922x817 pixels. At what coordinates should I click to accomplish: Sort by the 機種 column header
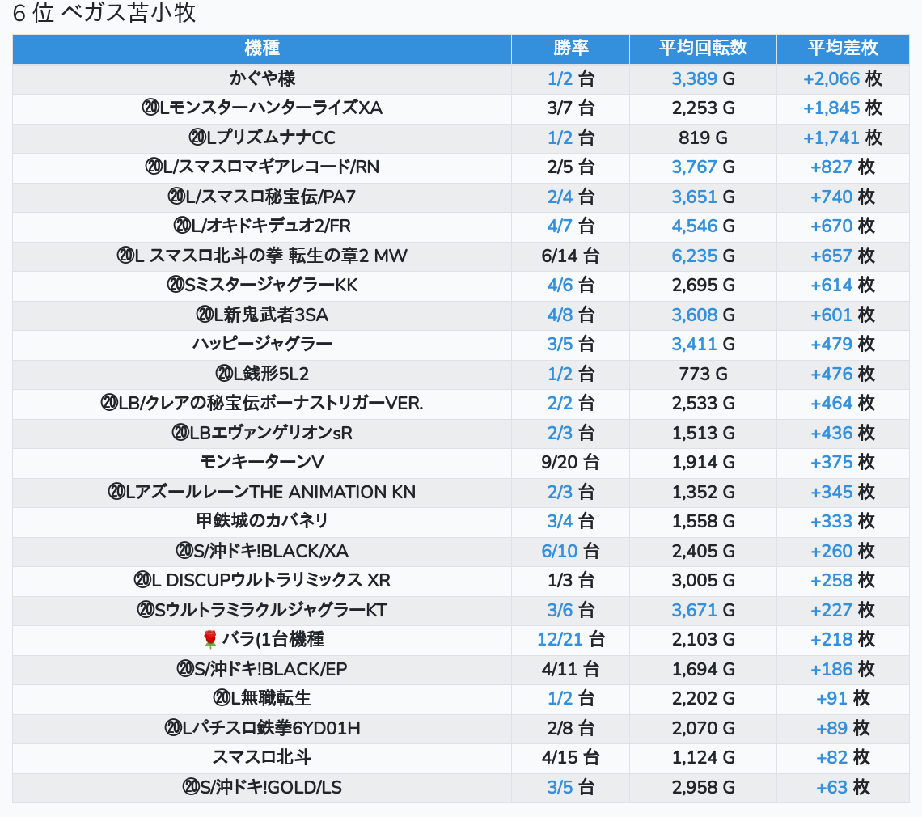pyautogui.click(x=262, y=49)
